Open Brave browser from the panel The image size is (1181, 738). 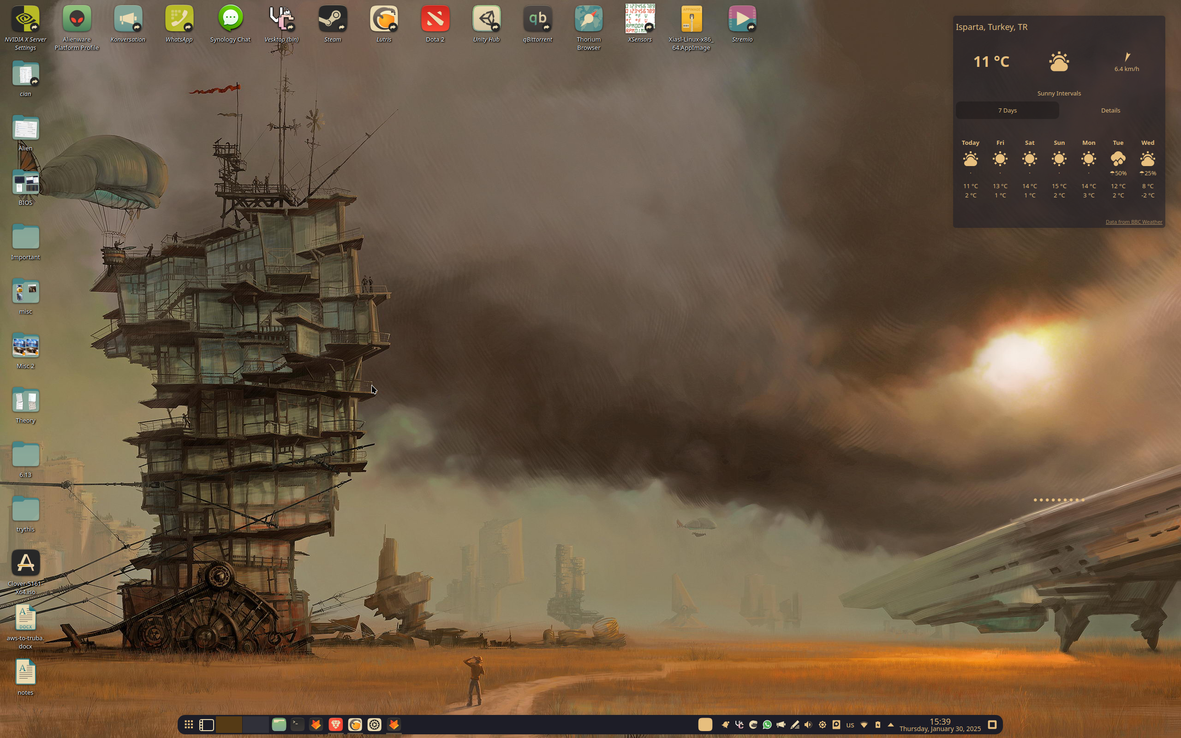(x=335, y=725)
